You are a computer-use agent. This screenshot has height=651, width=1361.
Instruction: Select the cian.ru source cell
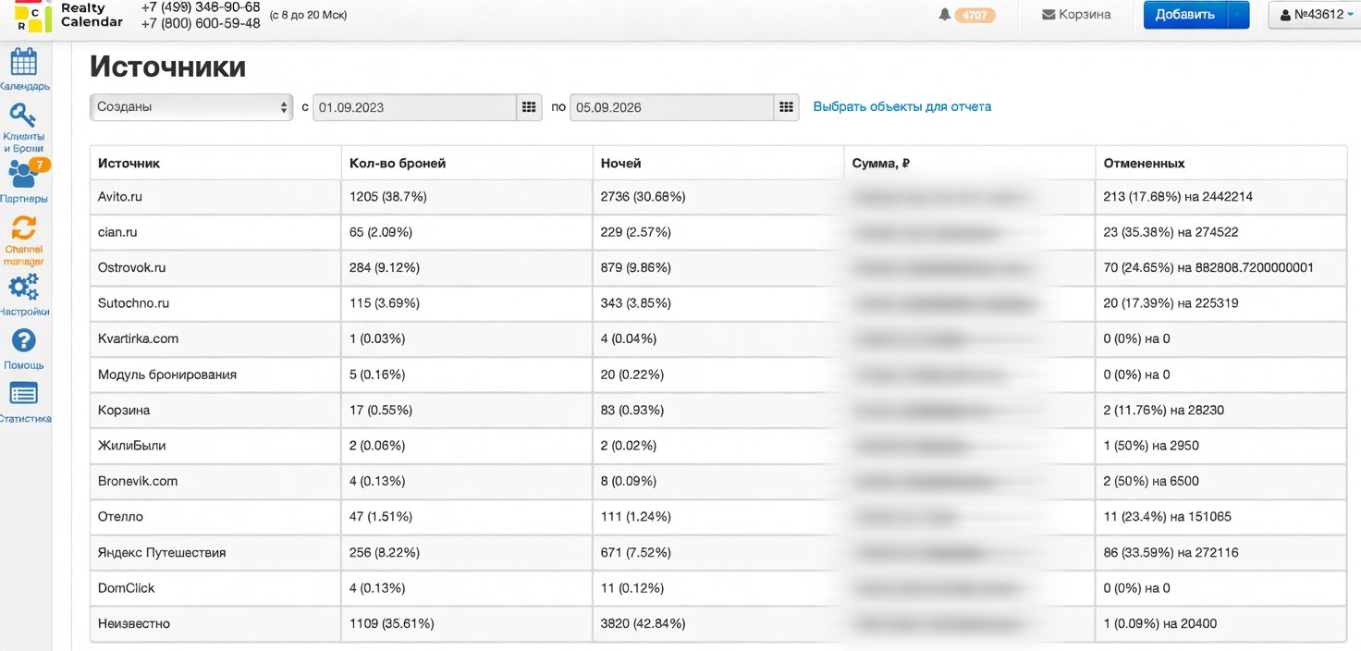point(215,232)
